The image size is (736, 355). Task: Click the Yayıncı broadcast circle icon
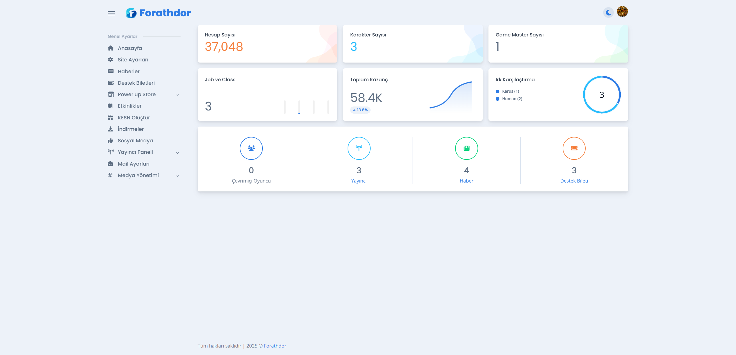click(359, 148)
